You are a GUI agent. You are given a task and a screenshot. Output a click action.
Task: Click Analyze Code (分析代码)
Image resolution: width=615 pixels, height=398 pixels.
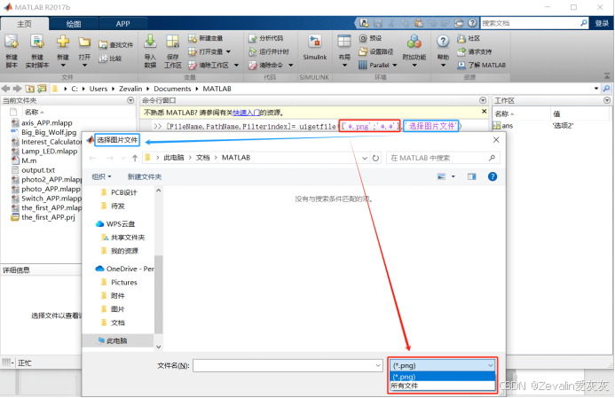tap(266, 38)
